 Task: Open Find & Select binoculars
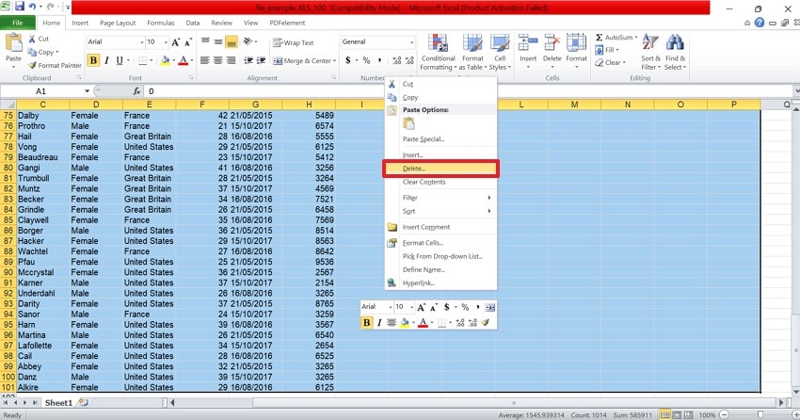(675, 52)
